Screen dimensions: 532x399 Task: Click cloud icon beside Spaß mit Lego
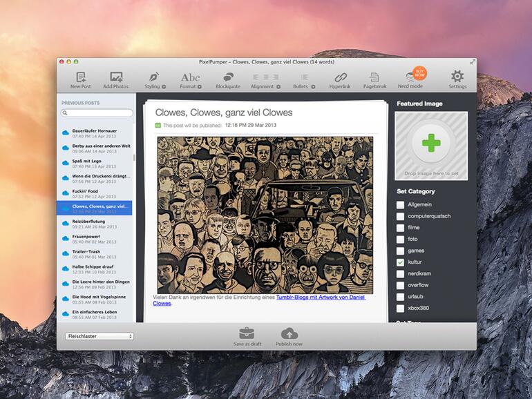coord(66,163)
